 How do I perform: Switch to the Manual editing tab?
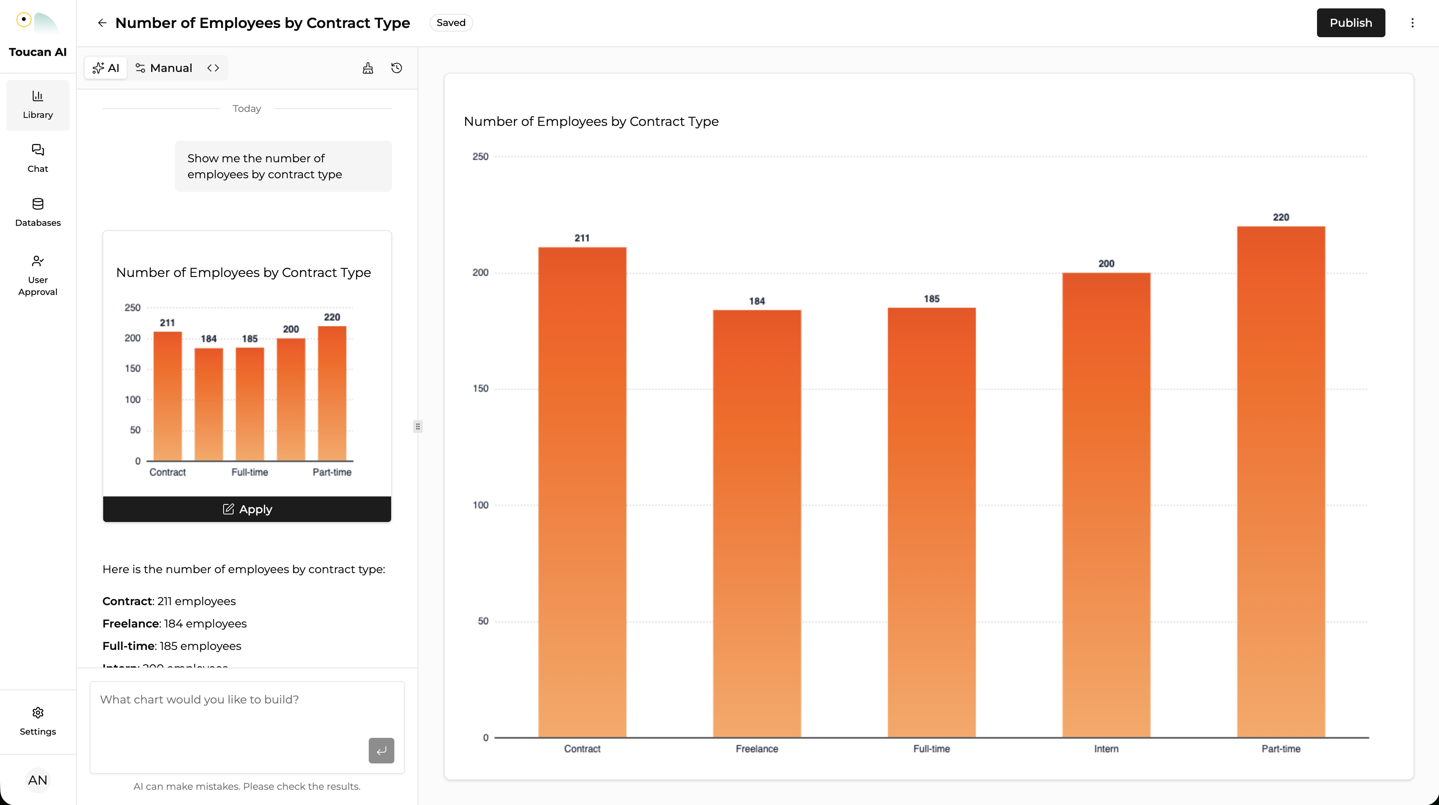(x=164, y=68)
